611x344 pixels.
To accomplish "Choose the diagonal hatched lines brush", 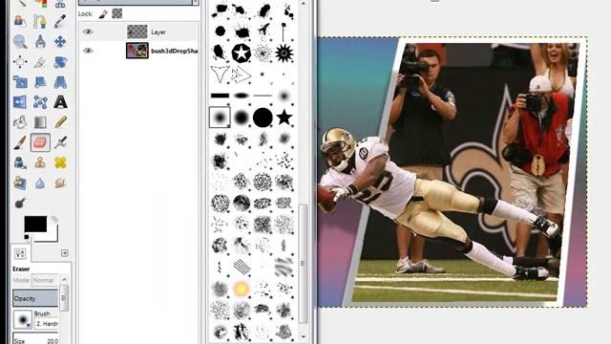I will point(242,267).
